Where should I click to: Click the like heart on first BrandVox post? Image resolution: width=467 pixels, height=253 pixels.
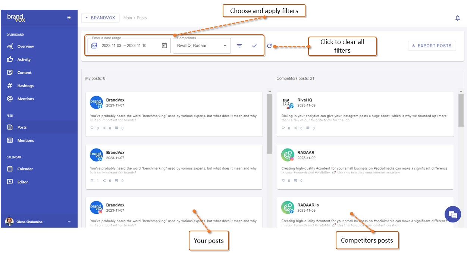[x=92, y=128]
